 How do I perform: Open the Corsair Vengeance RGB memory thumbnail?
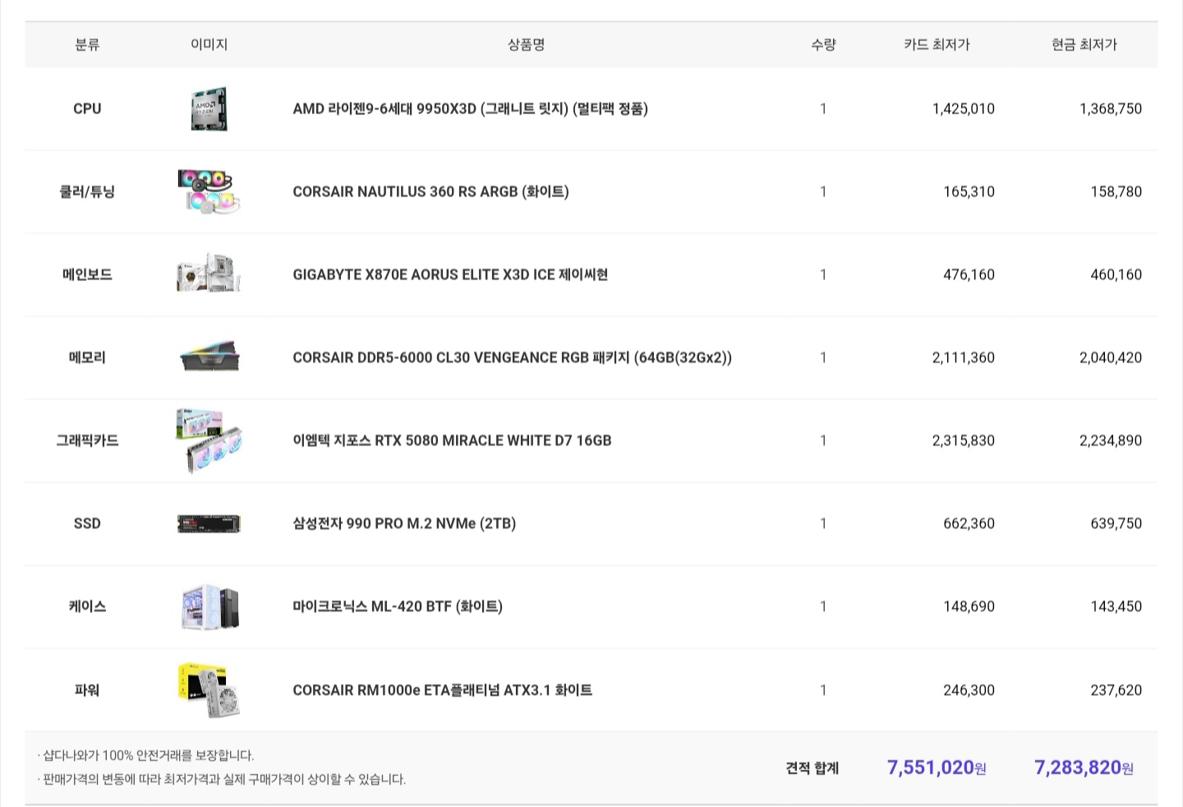click(209, 357)
